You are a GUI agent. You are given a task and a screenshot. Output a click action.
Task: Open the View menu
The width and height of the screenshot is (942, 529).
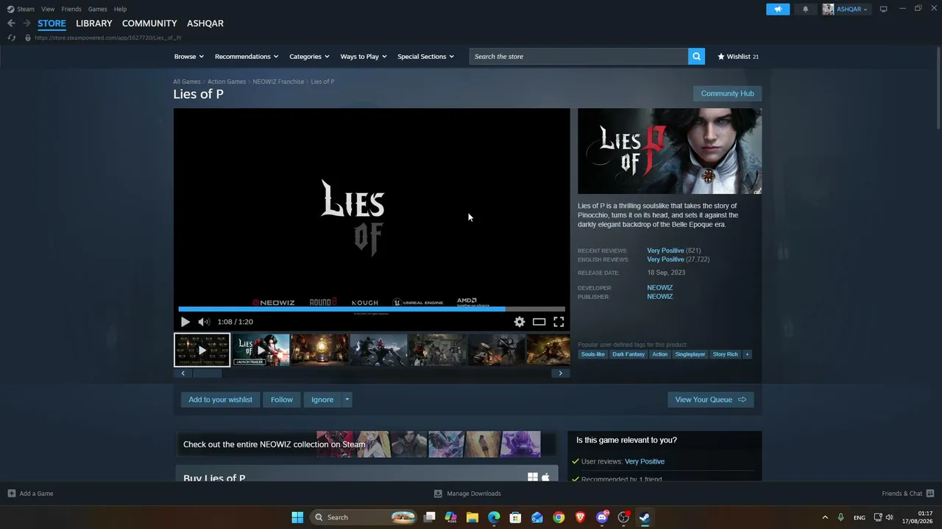pyautogui.click(x=48, y=9)
